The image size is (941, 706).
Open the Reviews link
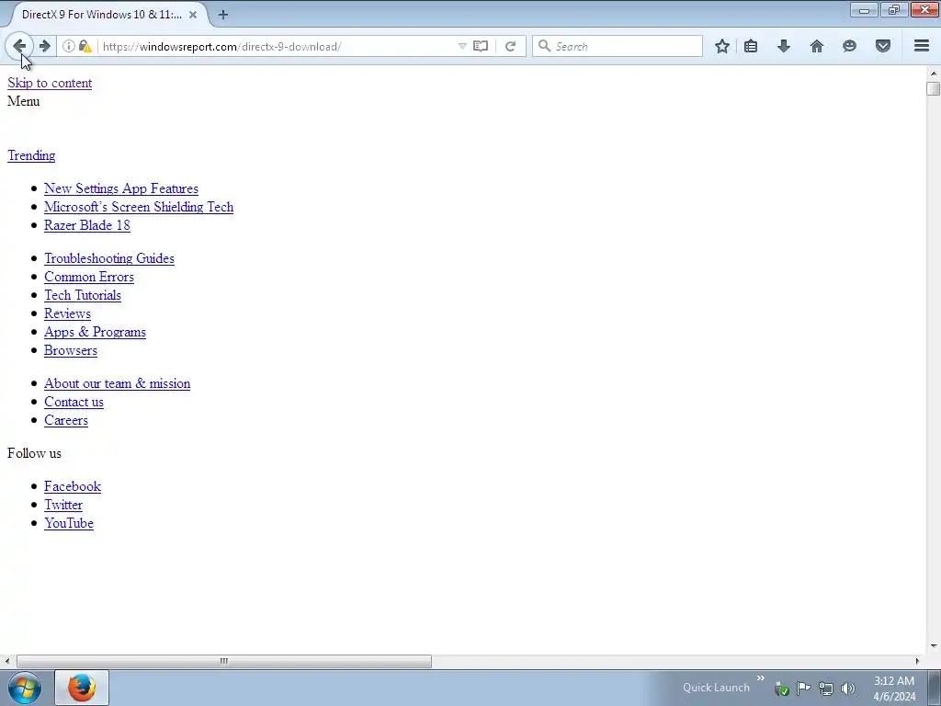tap(67, 313)
